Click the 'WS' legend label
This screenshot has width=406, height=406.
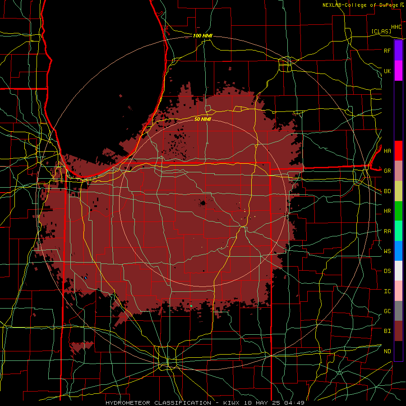387,251
